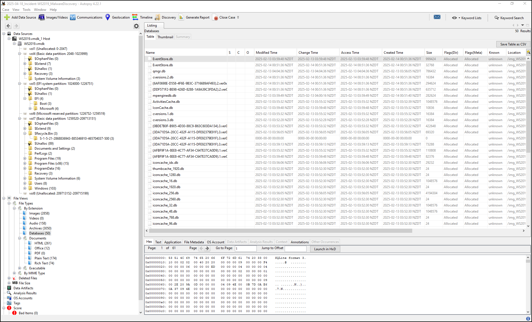Click the Keyword Search magnifier icon
This screenshot has width=532, height=322.
pyautogui.click(x=497, y=18)
